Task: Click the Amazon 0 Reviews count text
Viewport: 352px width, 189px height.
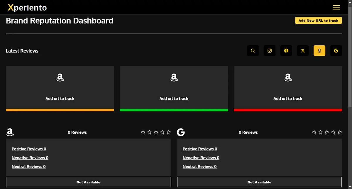Action: [77, 132]
